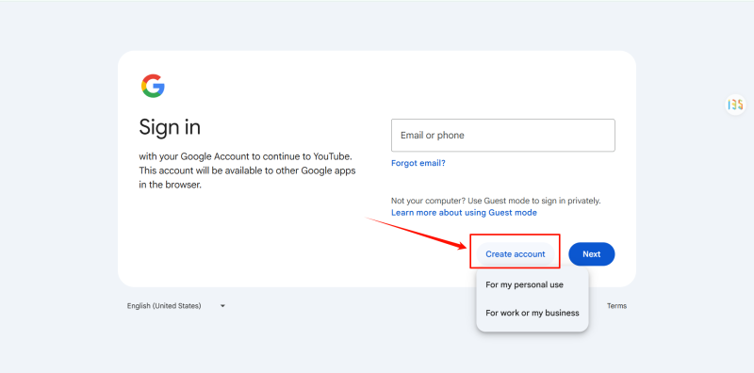The image size is (754, 373).
Task: Choose For work or my business
Action: (x=533, y=313)
